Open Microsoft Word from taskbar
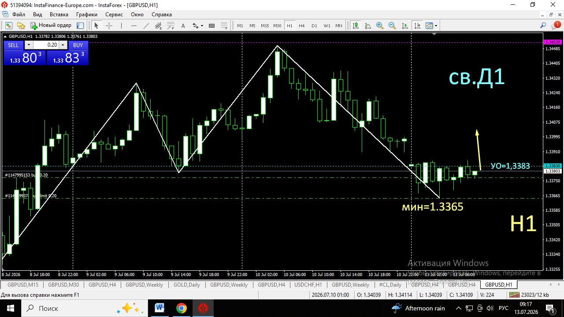564x317 pixels. pos(160,308)
